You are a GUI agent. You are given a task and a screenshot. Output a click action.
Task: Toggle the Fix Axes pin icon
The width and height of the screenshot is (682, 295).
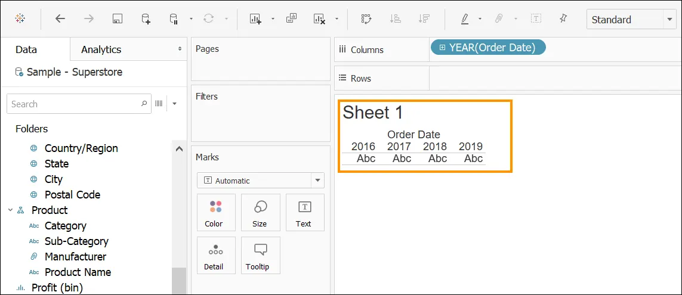coord(563,18)
